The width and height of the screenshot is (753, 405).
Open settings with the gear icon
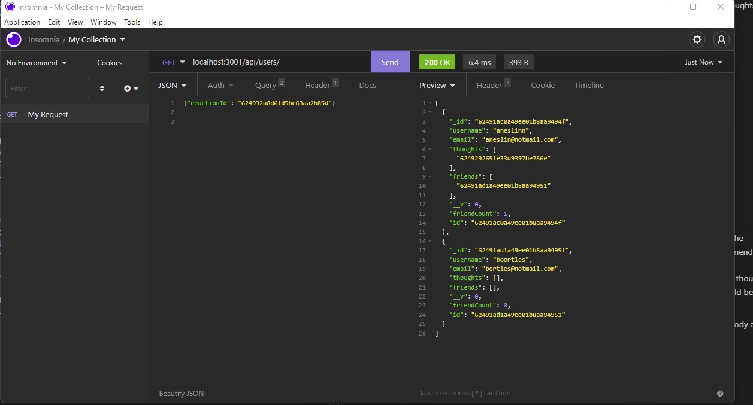coord(697,39)
